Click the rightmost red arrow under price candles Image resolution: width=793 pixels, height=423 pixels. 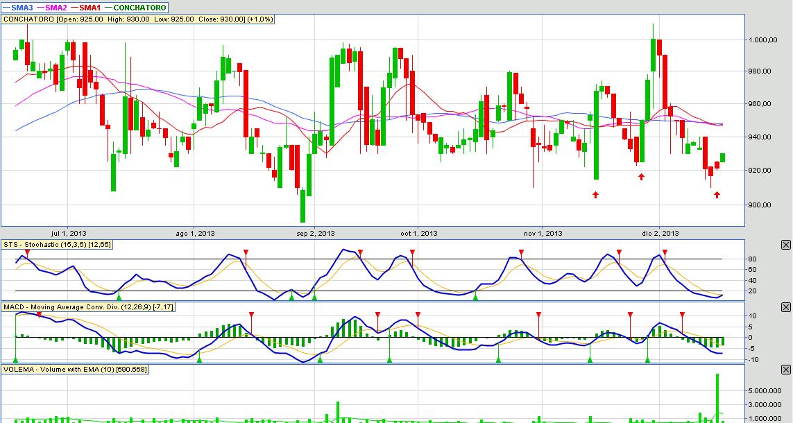point(717,195)
